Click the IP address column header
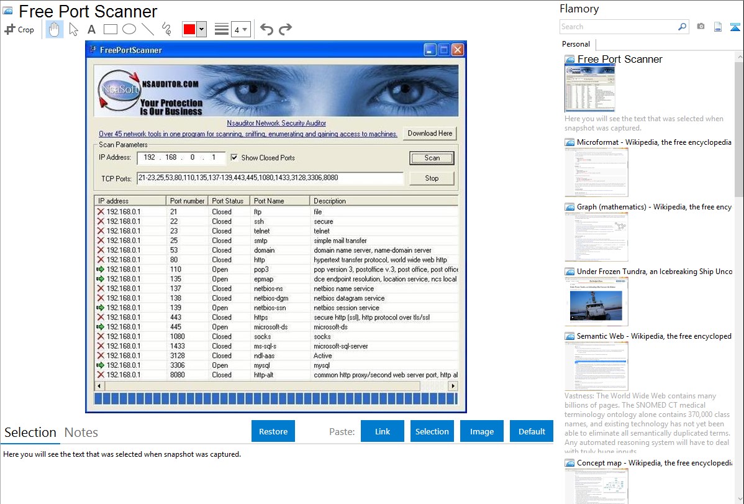 [x=130, y=201]
